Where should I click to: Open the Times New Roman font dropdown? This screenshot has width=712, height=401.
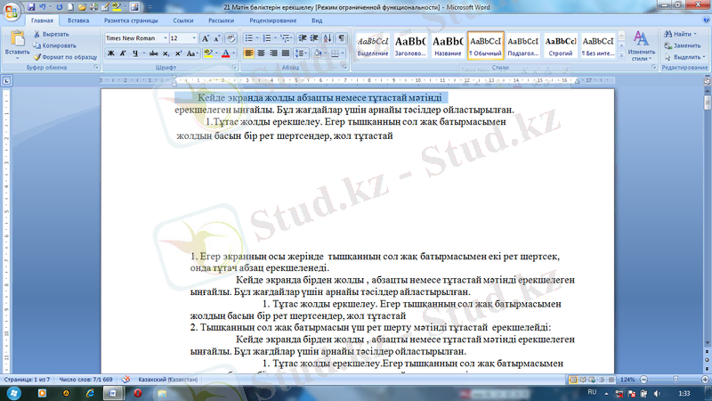point(163,38)
